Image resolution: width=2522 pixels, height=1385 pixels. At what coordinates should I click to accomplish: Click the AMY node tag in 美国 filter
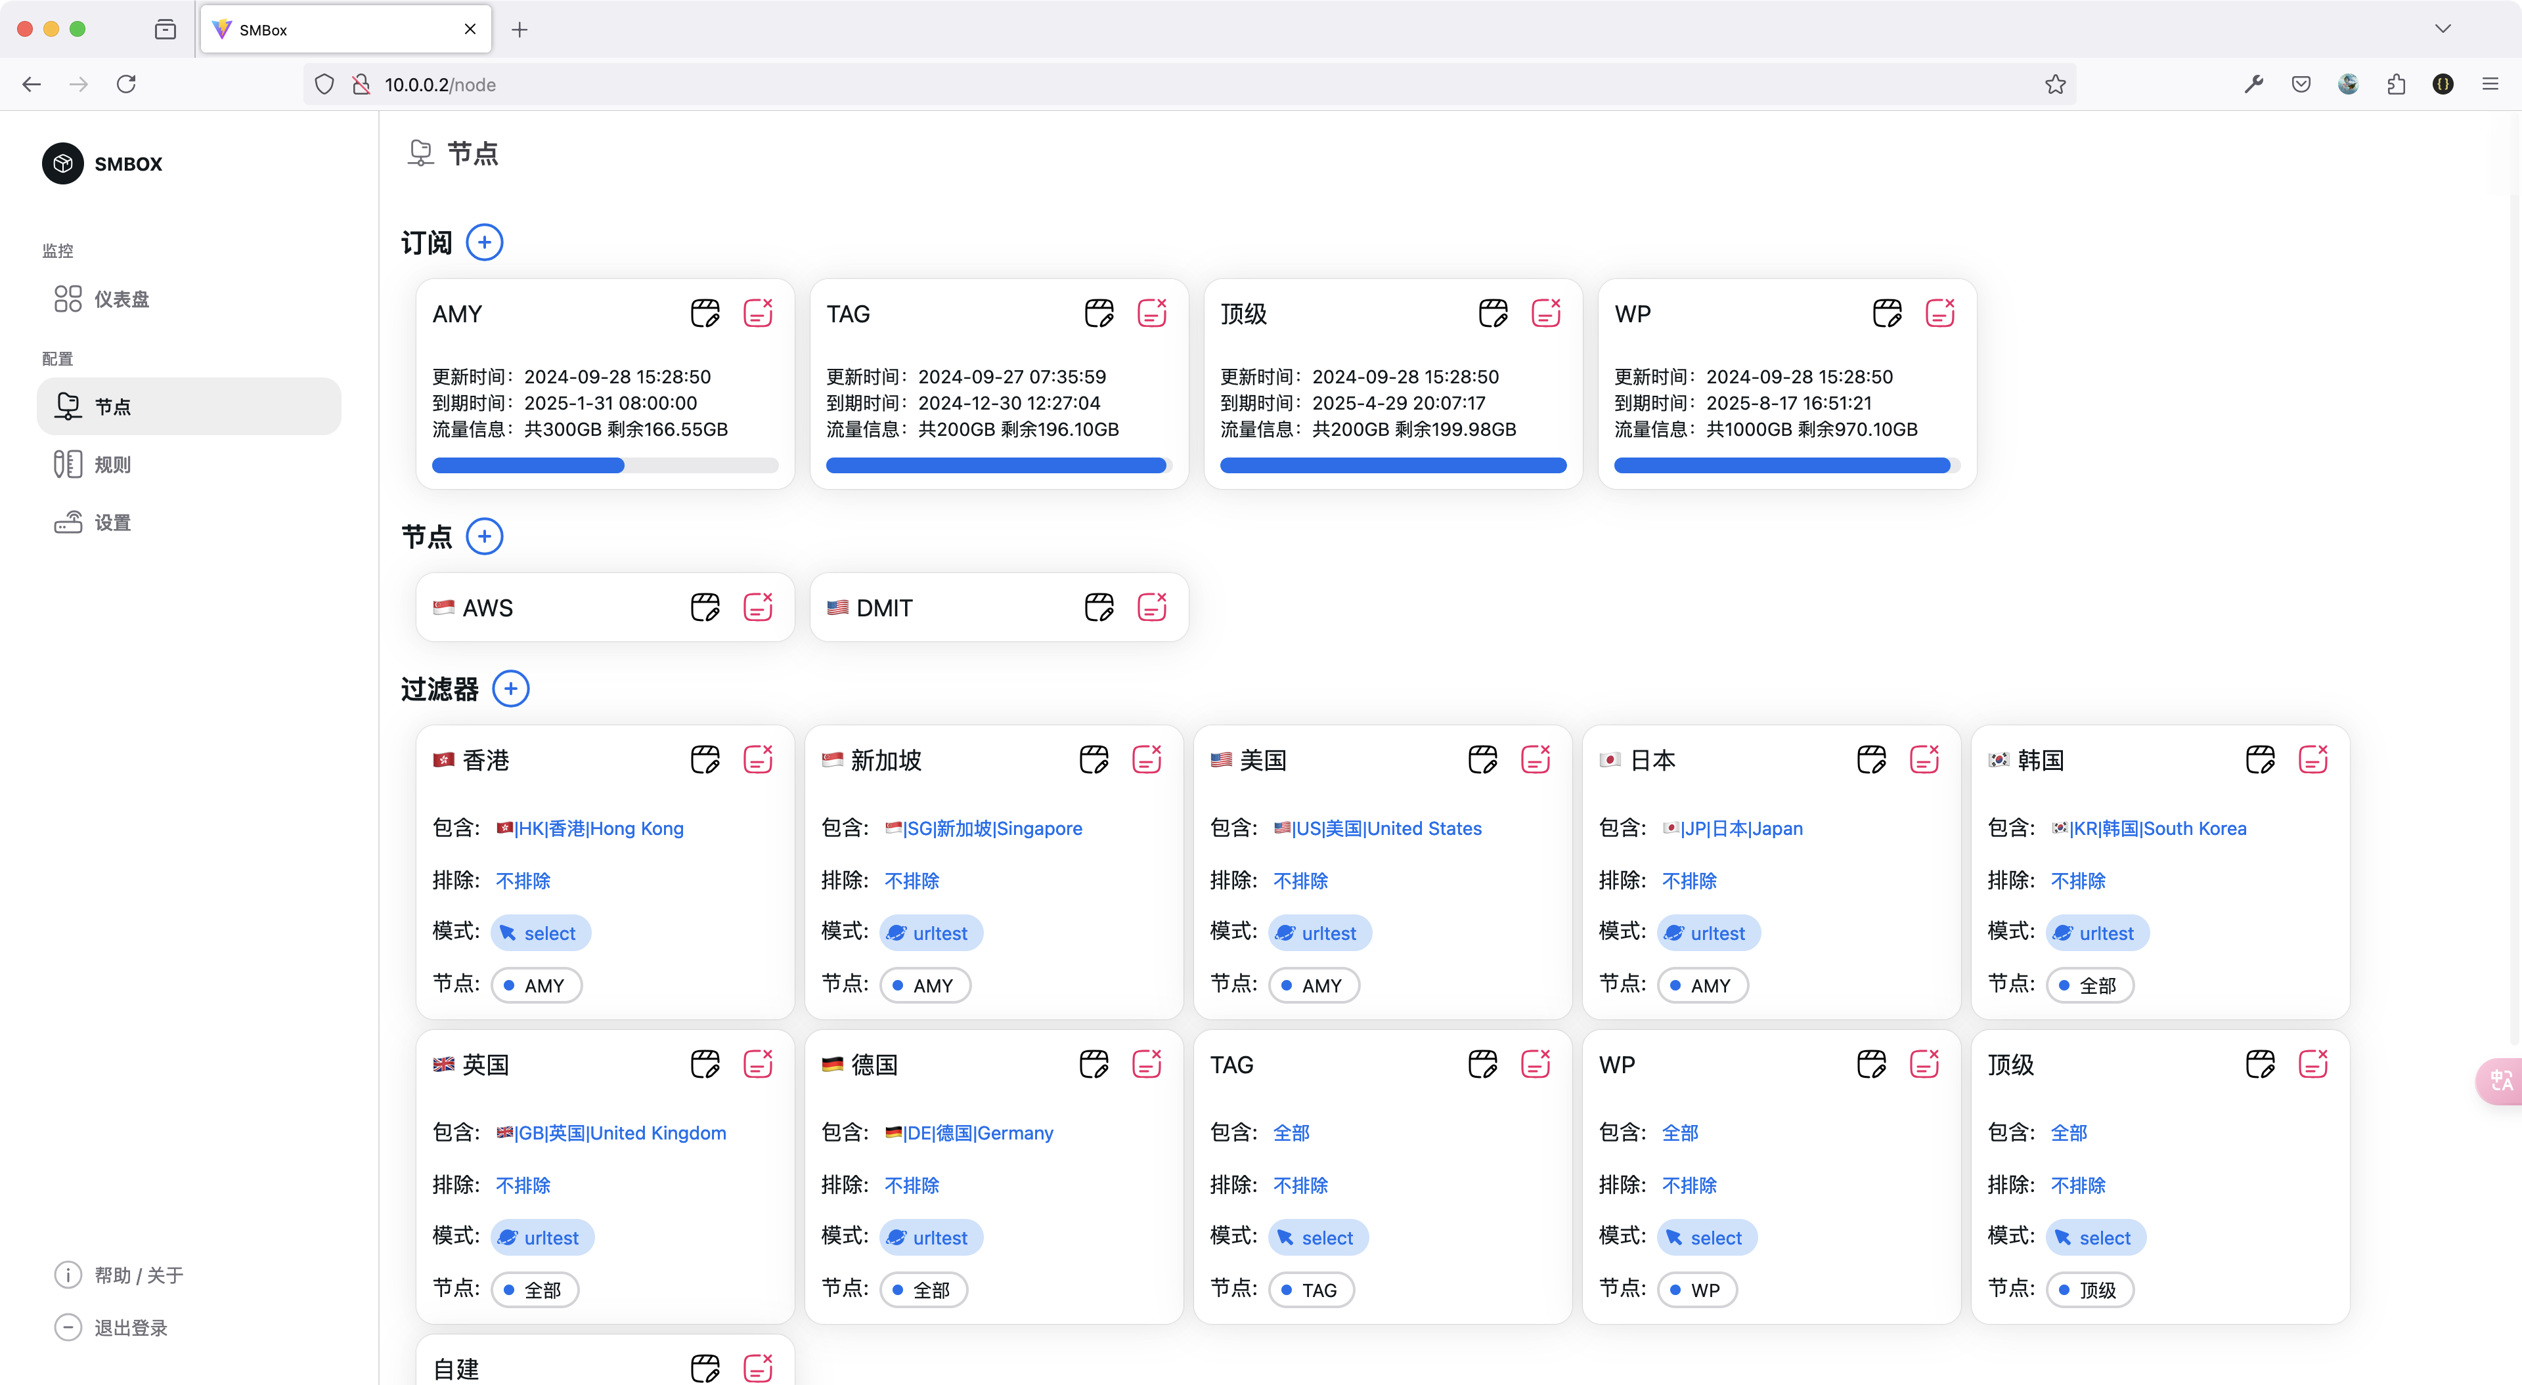[x=1314, y=986]
